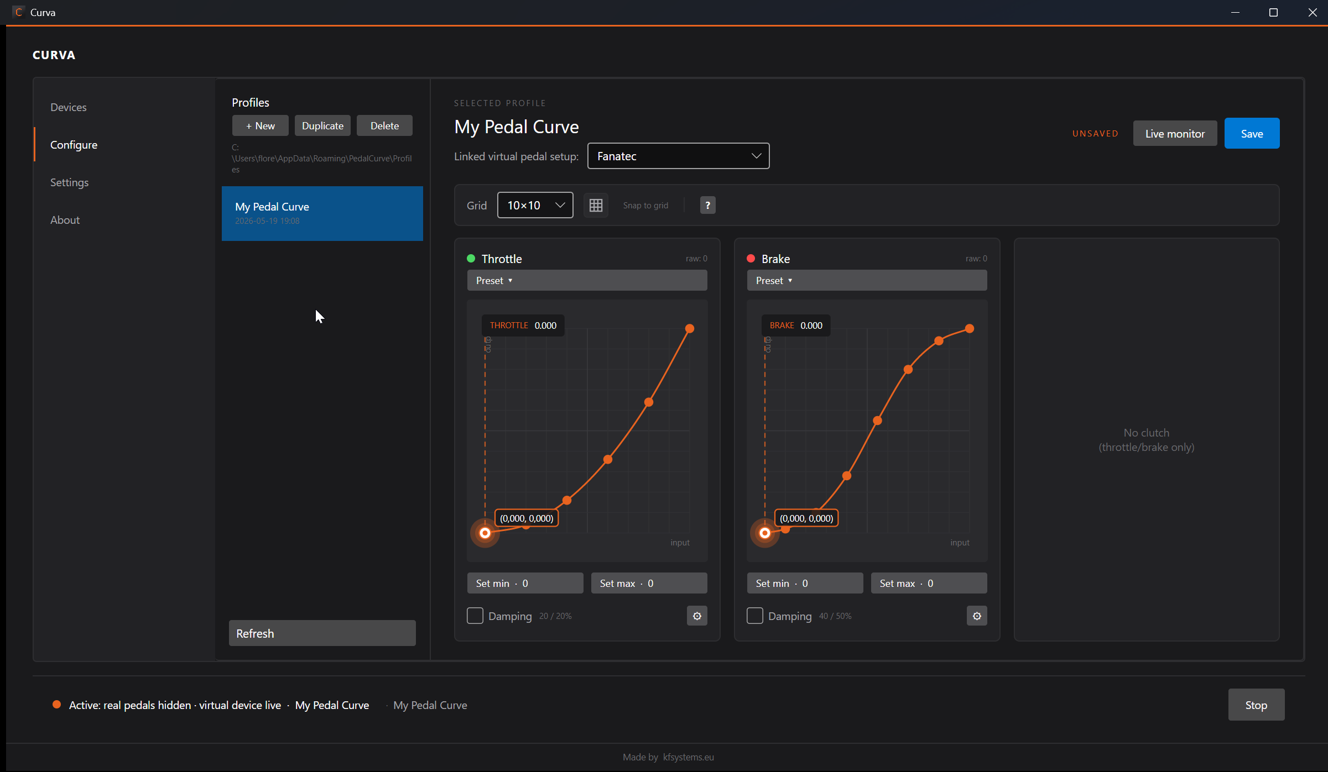Click the Brake damping 40 / 50% value

(835, 616)
